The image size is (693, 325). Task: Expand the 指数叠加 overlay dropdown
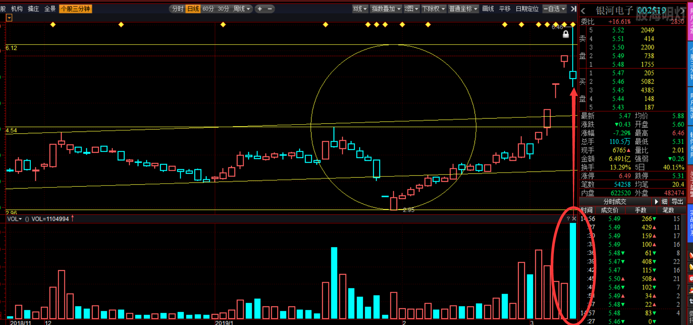[x=386, y=9]
